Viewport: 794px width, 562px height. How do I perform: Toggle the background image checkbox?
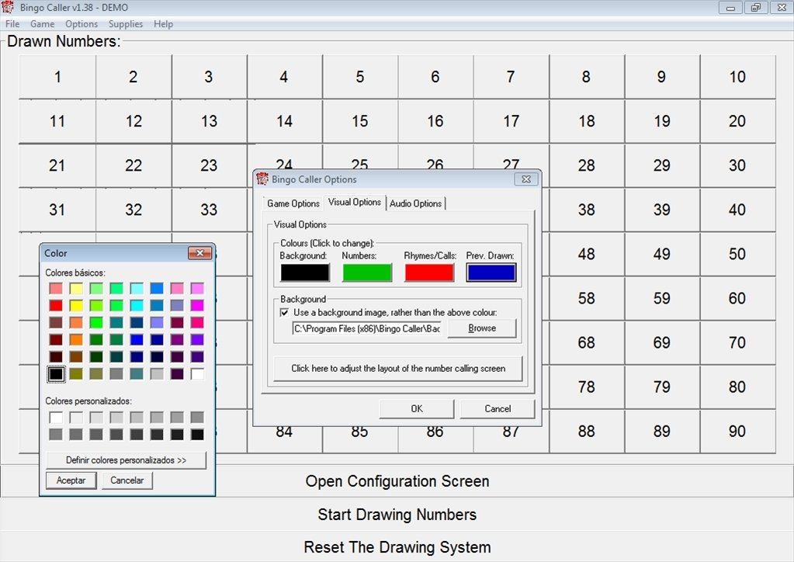[285, 312]
